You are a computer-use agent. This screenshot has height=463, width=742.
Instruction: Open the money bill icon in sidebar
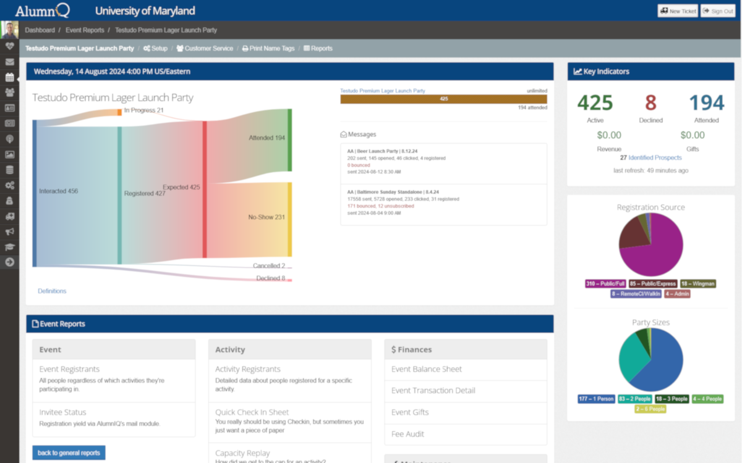pyautogui.click(x=9, y=123)
